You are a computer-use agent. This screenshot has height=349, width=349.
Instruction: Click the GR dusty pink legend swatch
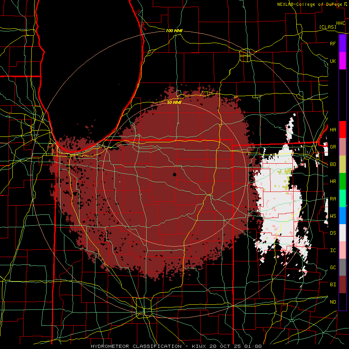point(342,147)
